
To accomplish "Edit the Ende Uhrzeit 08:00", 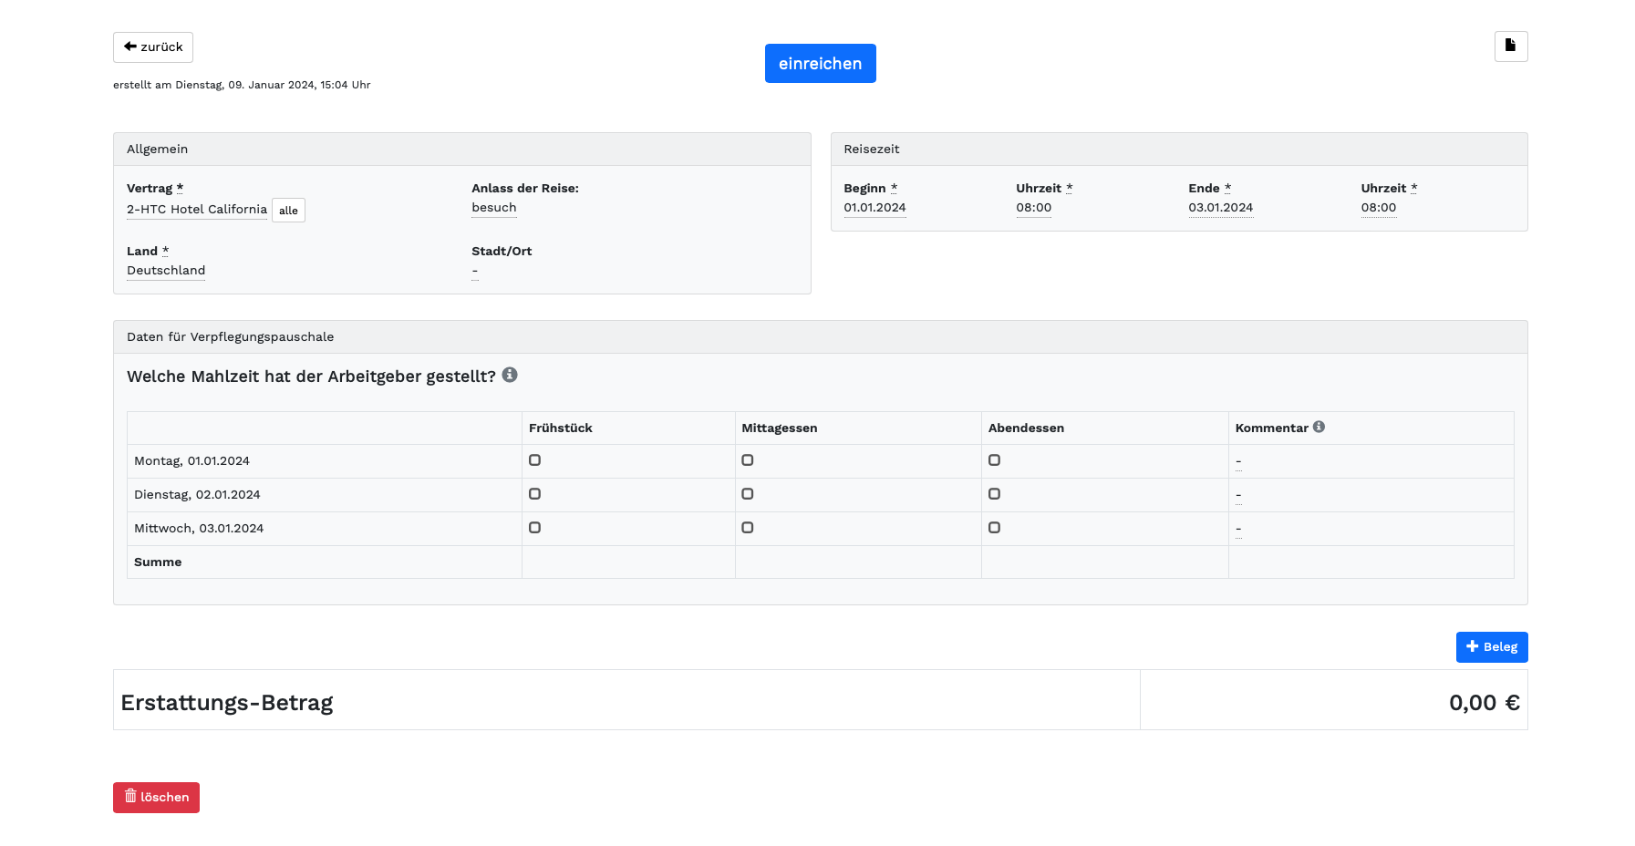I will [x=1379, y=208].
